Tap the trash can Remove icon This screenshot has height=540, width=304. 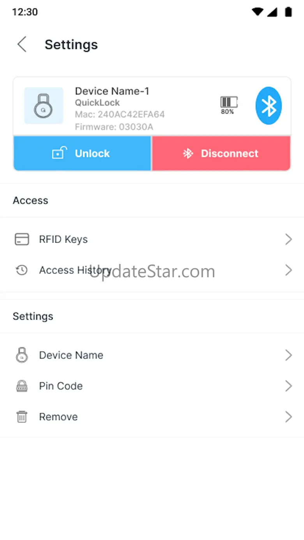(x=22, y=417)
